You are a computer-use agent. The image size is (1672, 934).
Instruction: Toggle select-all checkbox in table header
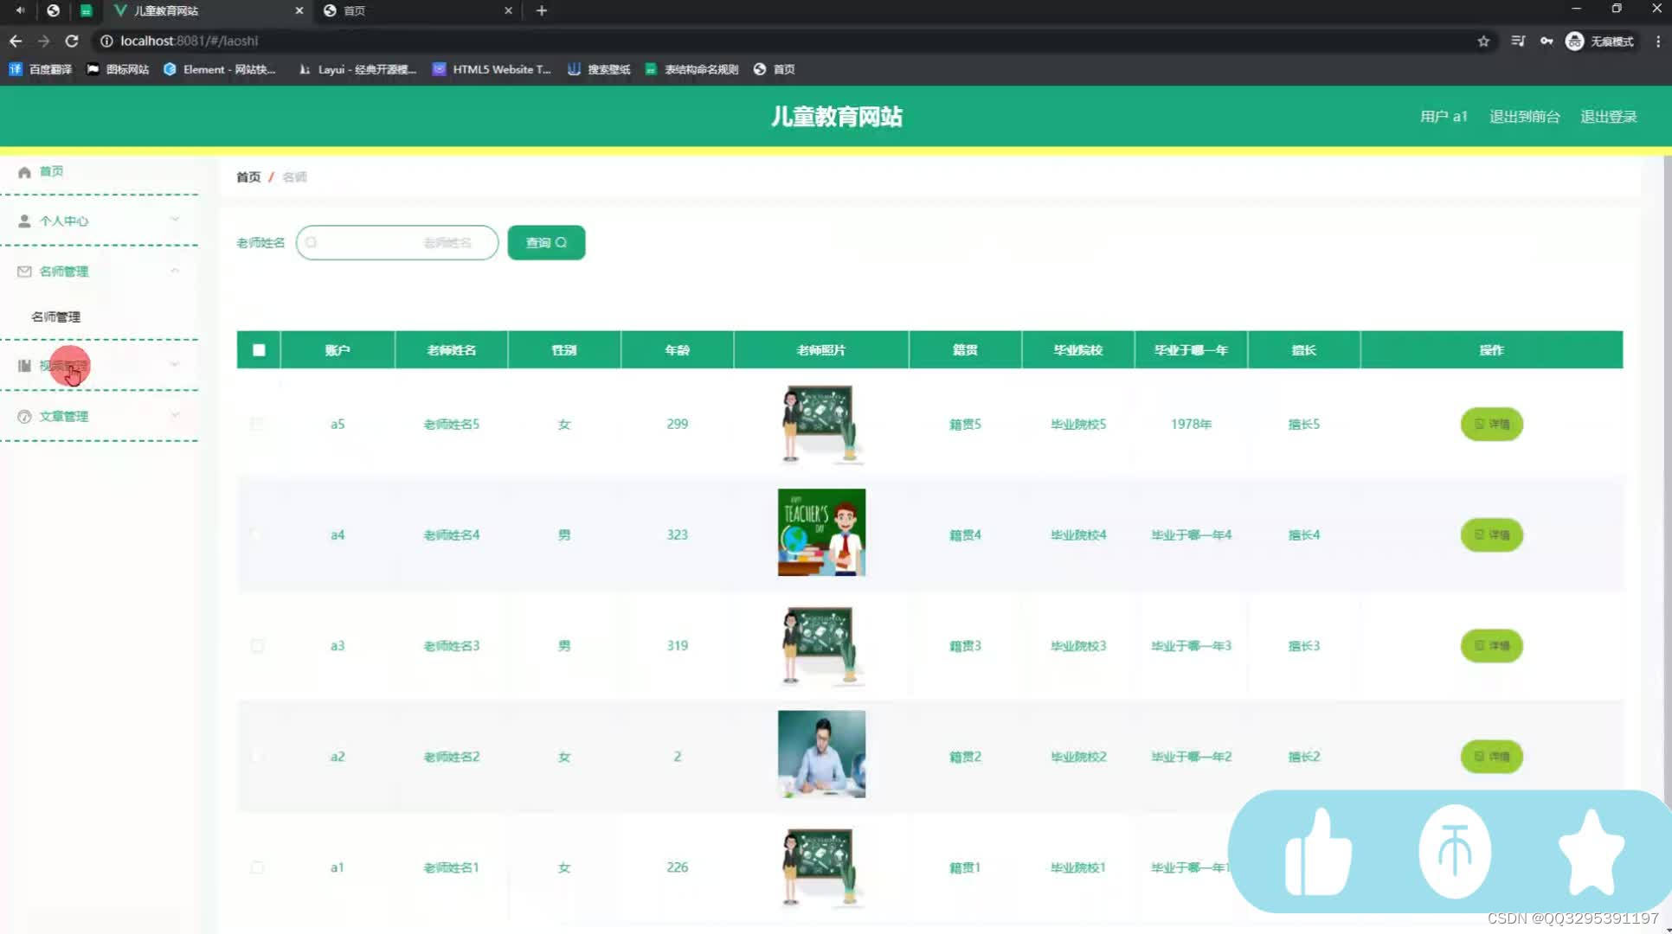259,350
